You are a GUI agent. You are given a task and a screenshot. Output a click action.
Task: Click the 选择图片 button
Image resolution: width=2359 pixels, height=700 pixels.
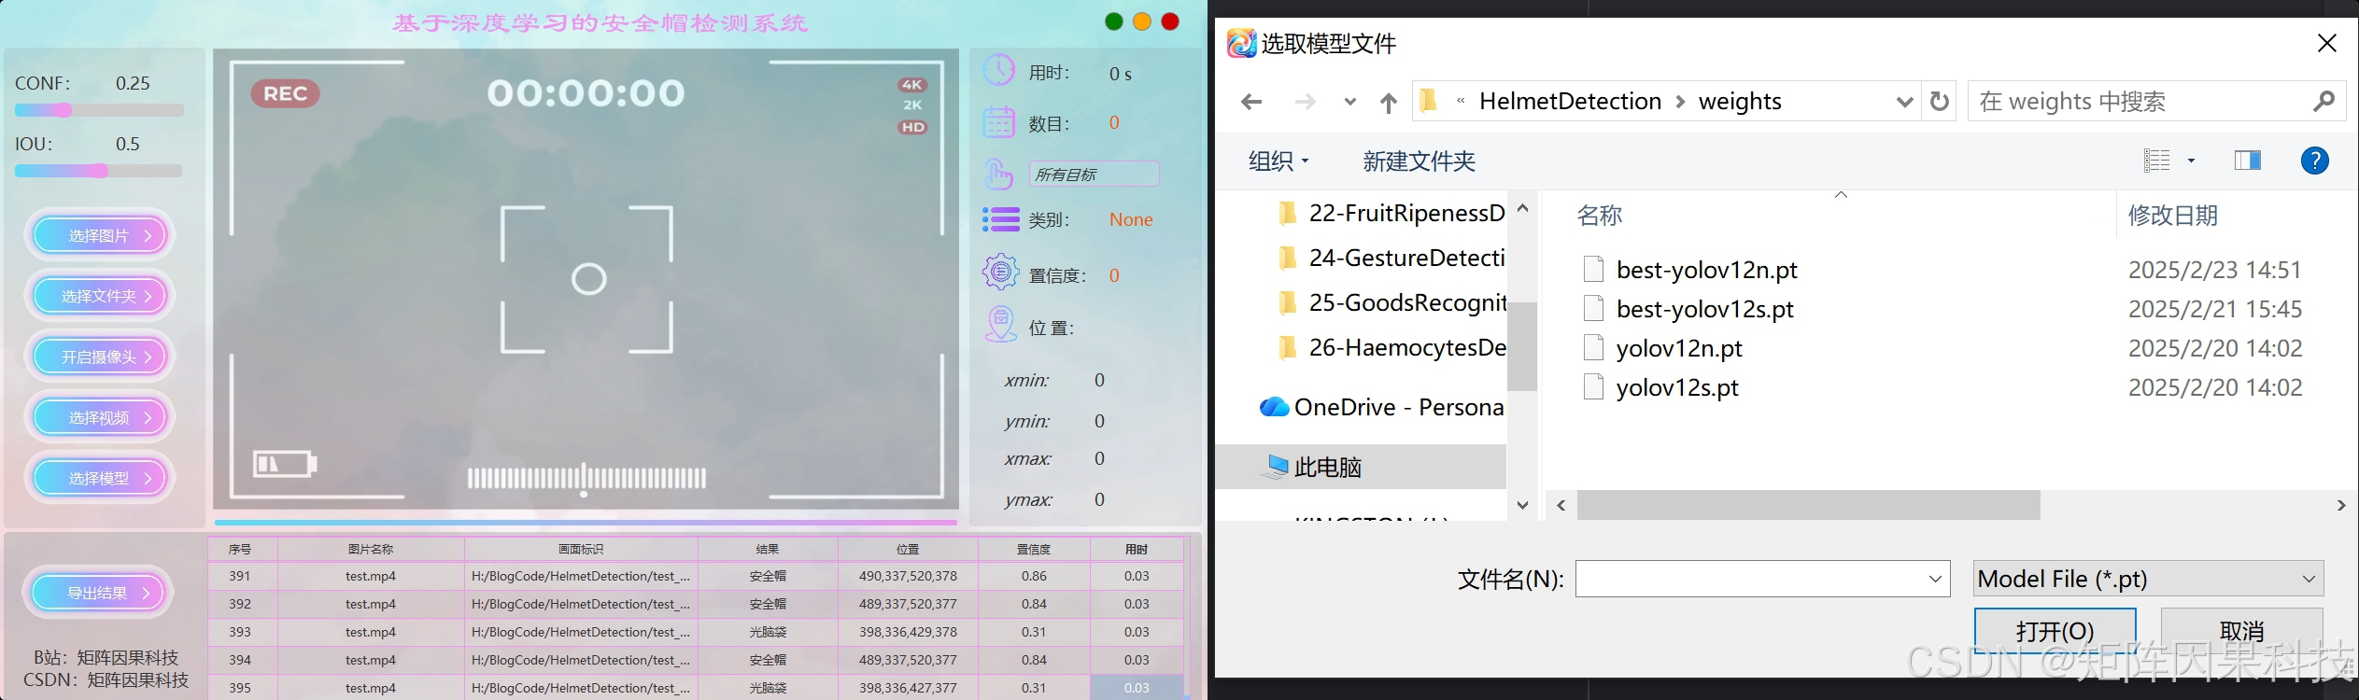click(x=100, y=235)
